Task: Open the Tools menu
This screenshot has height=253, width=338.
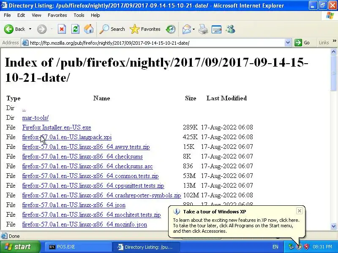Action: pyautogui.click(x=79, y=15)
